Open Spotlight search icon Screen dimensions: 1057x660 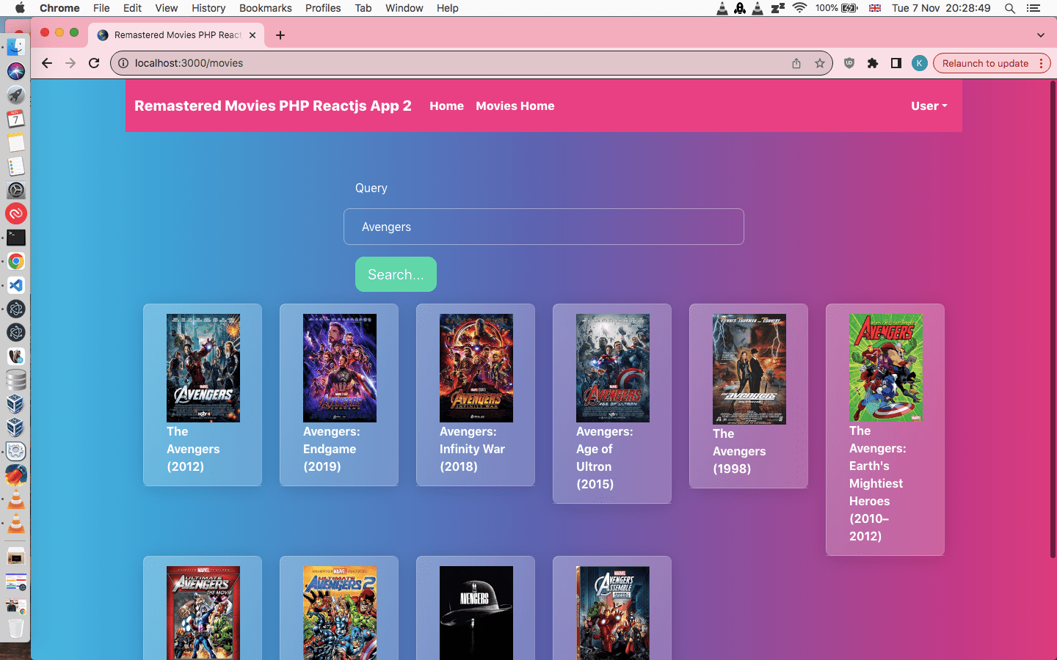pos(1010,8)
